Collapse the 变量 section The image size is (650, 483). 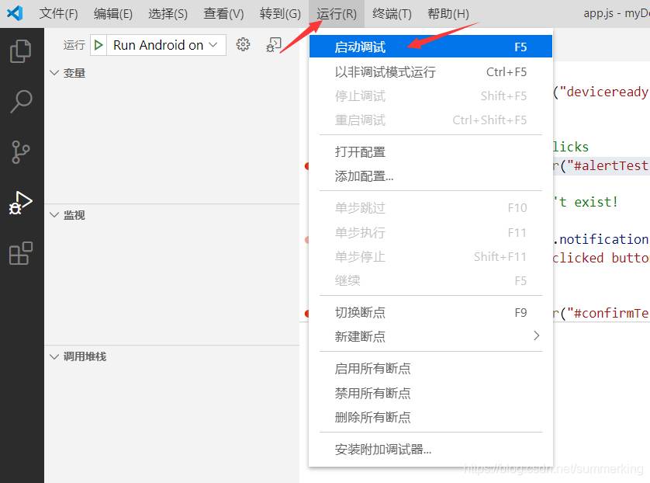click(x=54, y=73)
